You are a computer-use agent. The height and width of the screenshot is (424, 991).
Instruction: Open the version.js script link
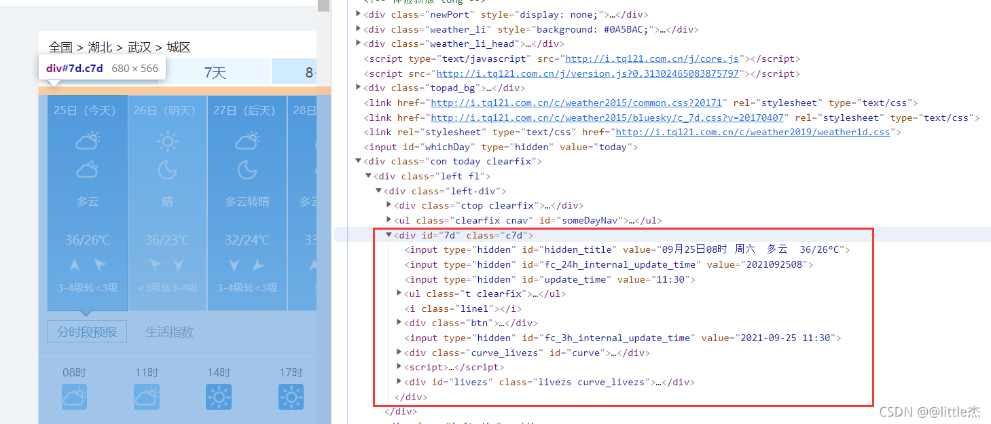point(588,73)
